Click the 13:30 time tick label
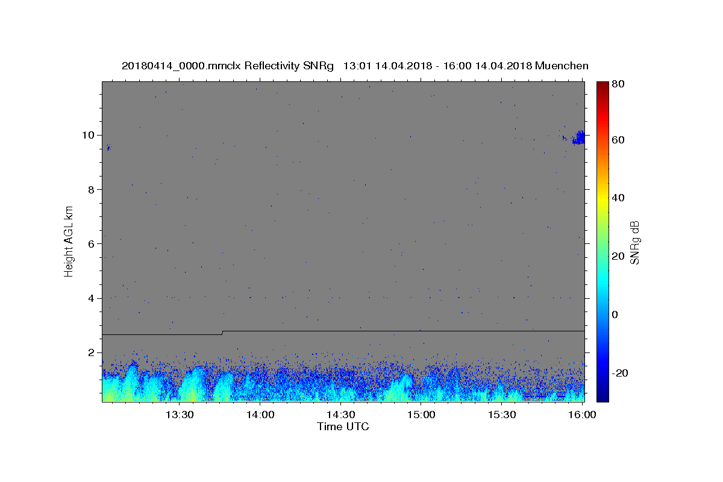Screen dimensions: 723x482 coord(179,415)
